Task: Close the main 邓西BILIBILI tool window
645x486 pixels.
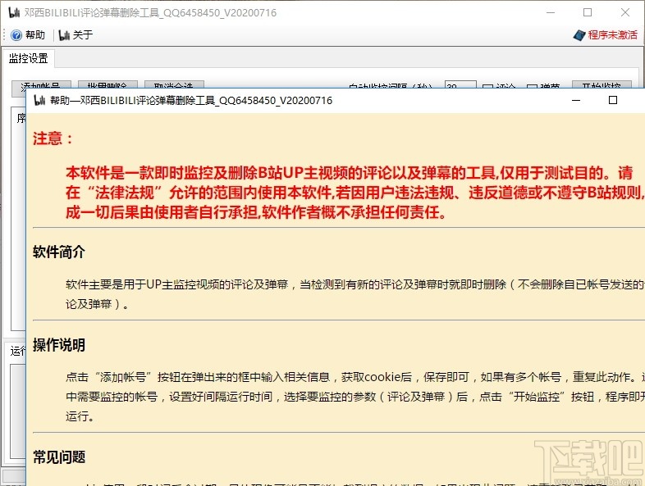Action: [625, 13]
